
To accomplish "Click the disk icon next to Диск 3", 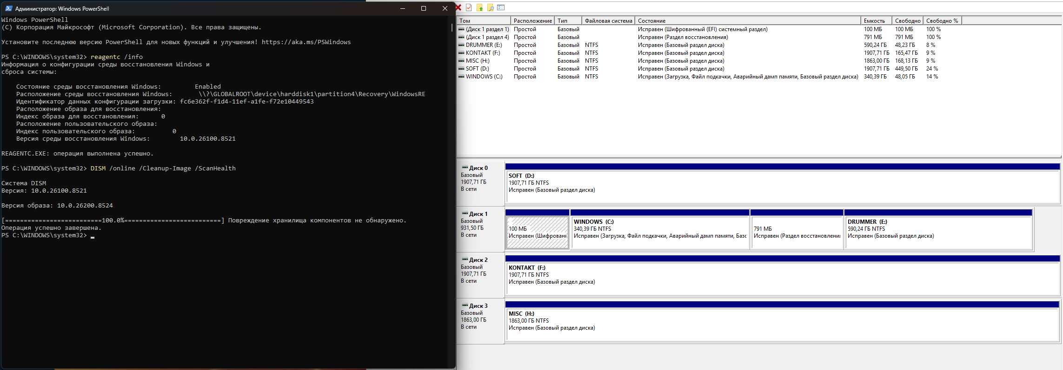I will click(465, 305).
